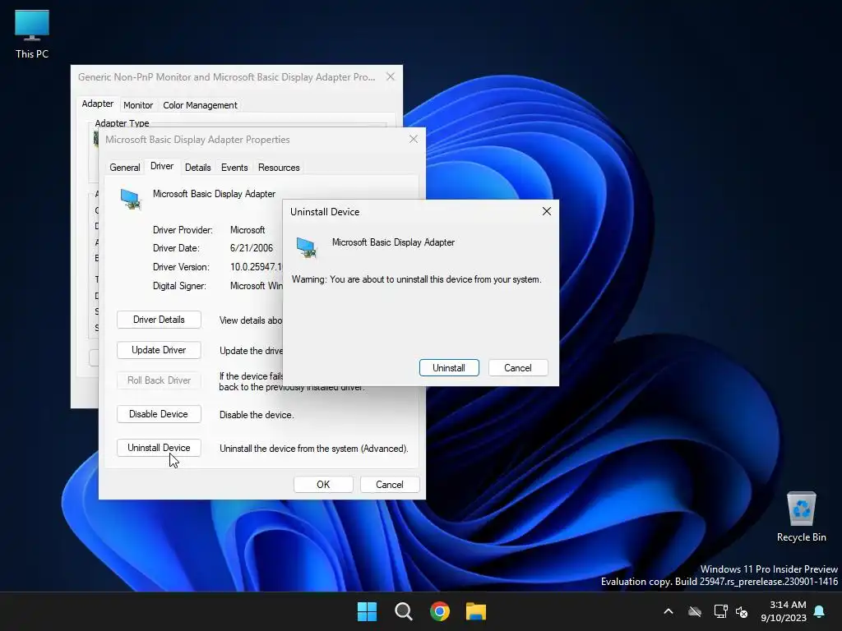The image size is (842, 631).
Task: Click adapter icon in Driver tab header
Action: pos(131,199)
